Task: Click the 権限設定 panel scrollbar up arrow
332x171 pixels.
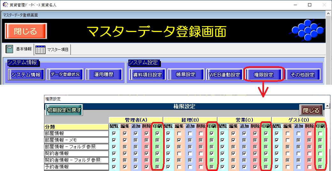Action: click(x=327, y=105)
